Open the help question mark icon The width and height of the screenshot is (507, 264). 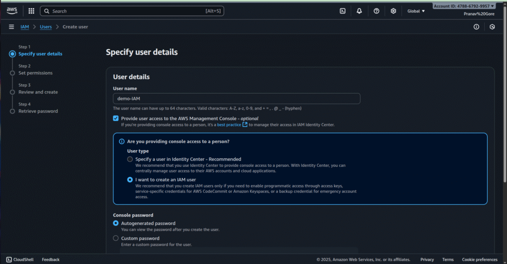tap(376, 11)
